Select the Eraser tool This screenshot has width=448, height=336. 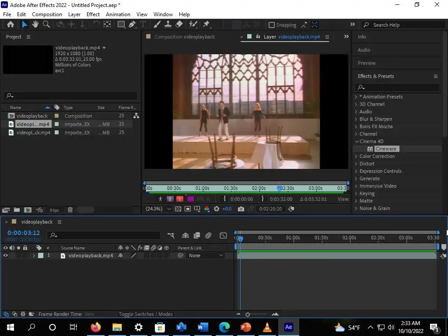[x=179, y=24]
